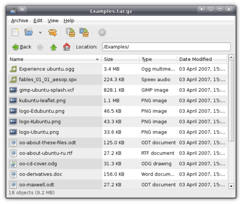Viewport: 242px width, 204px height.
Task: Click the vertical scrollbar thumb
Action: click(x=231, y=101)
